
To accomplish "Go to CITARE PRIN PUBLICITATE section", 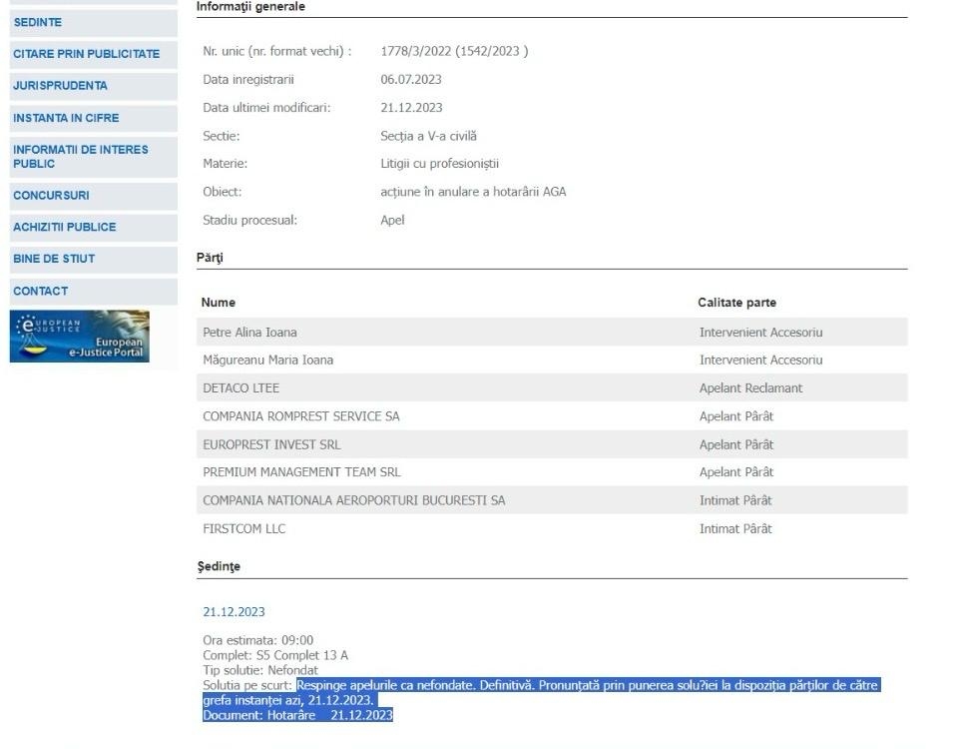I will pos(86,54).
